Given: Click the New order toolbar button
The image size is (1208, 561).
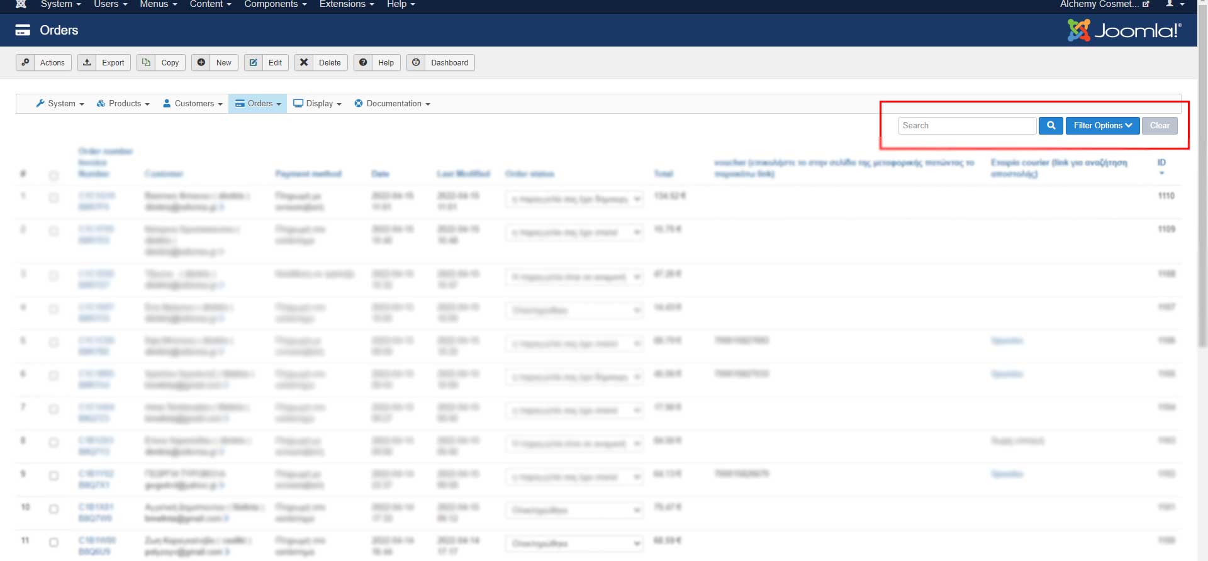Looking at the screenshot, I should click(215, 63).
